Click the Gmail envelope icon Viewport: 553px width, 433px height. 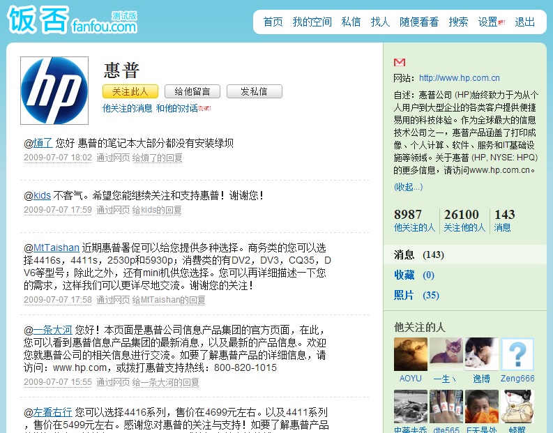click(x=399, y=63)
